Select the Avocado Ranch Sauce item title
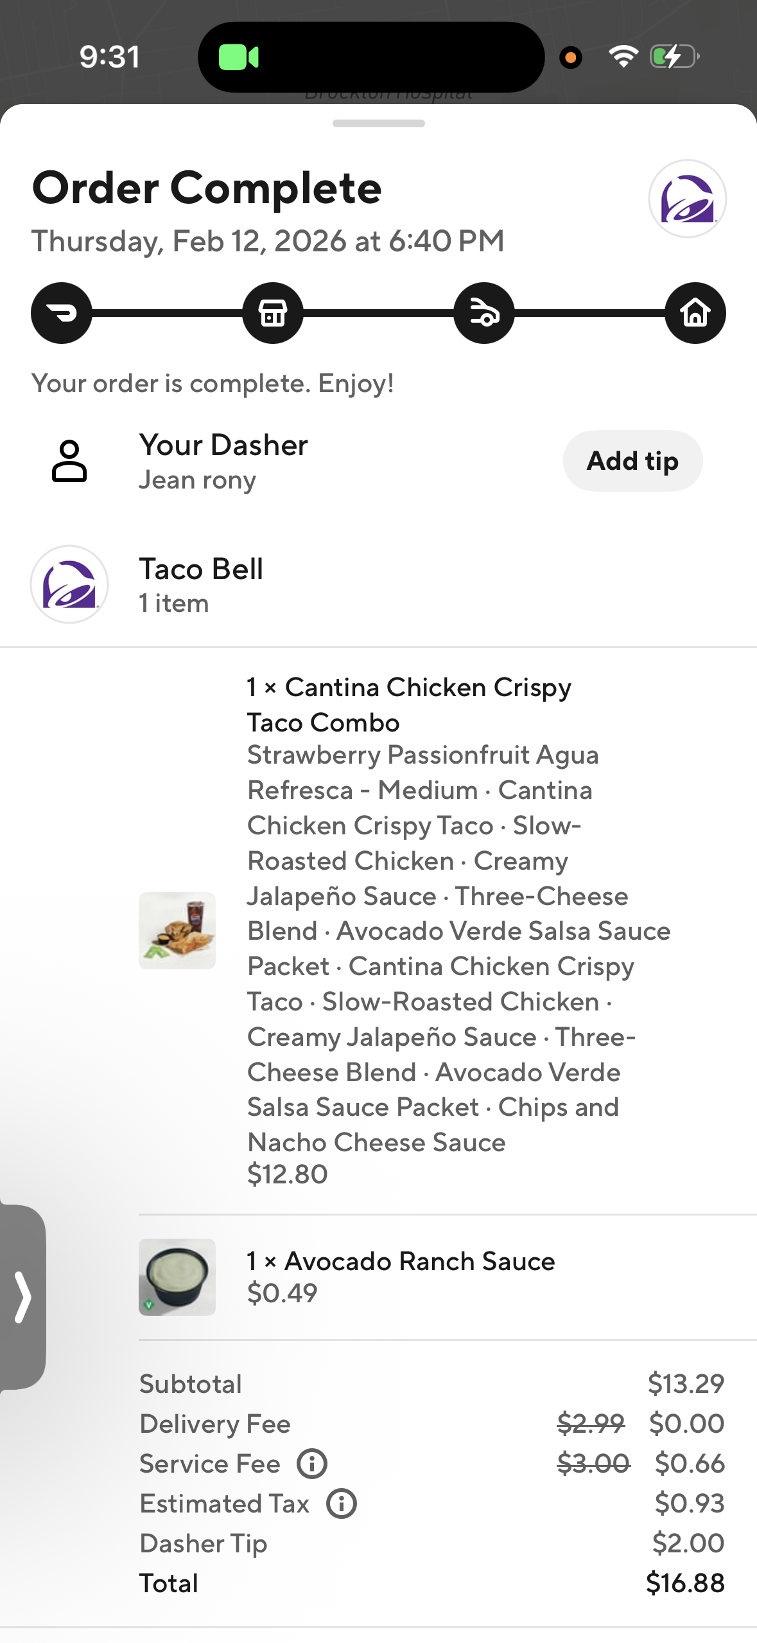Screen dimensions: 757x1643 click(419, 1261)
